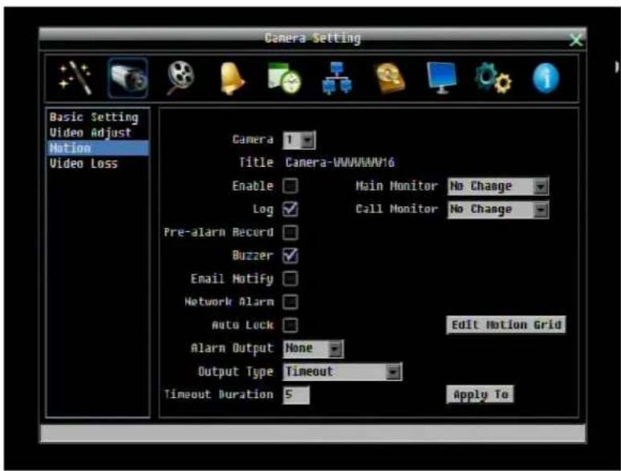
Task: Expand the Call Monitor dropdown
Action: click(x=498, y=209)
